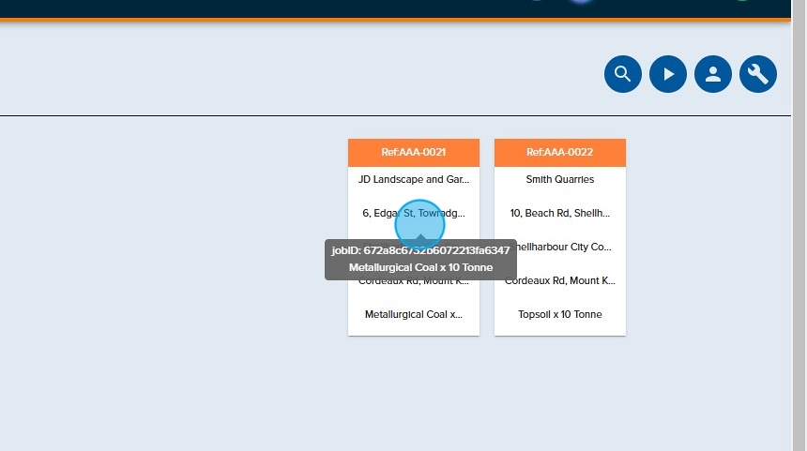Open the wrench settings icon
This screenshot has height=451, width=807.
pos(758,74)
